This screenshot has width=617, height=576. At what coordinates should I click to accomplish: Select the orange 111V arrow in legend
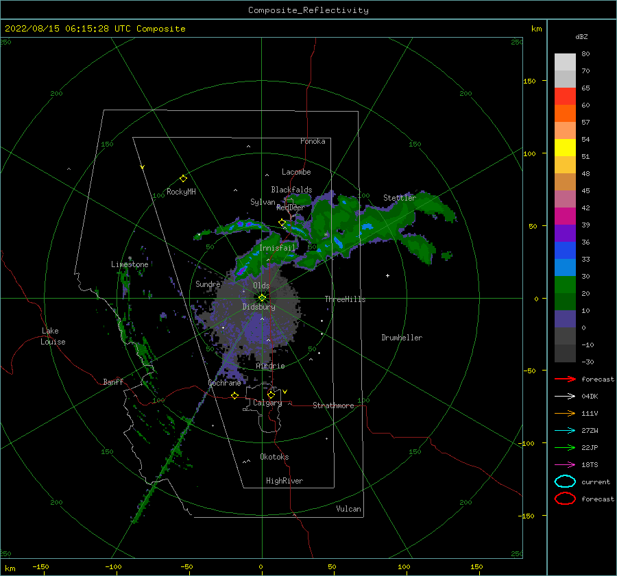(x=565, y=413)
